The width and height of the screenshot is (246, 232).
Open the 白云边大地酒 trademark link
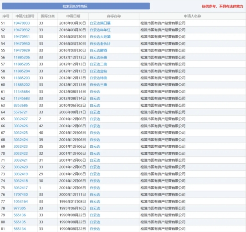100,36
